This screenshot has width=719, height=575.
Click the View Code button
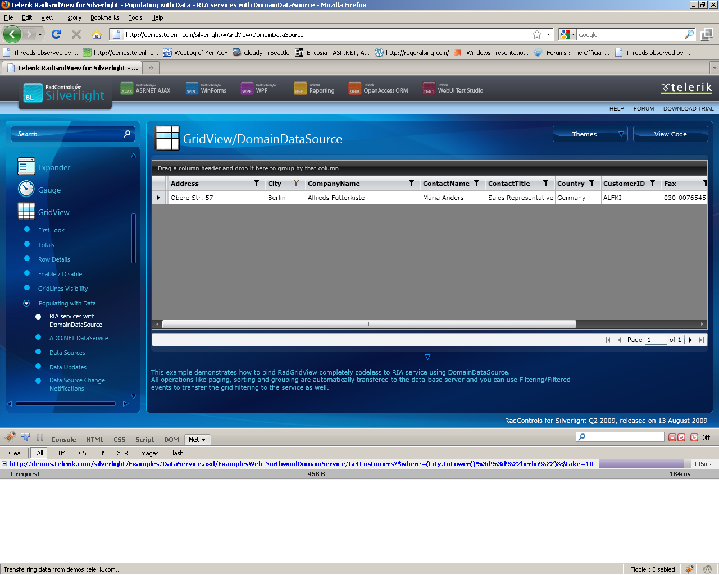[x=670, y=134]
